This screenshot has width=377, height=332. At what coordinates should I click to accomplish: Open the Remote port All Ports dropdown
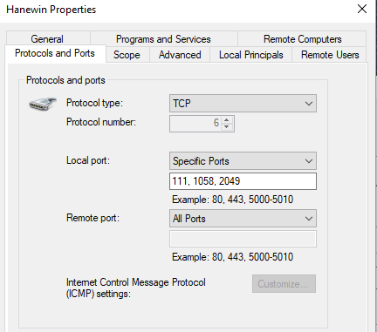coord(243,219)
